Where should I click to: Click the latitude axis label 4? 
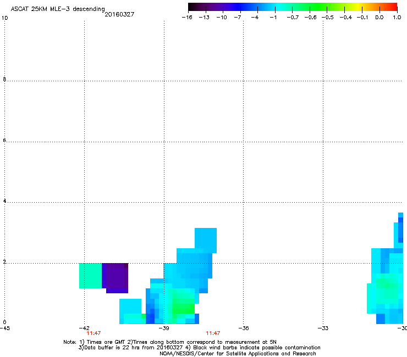[x=4, y=200]
